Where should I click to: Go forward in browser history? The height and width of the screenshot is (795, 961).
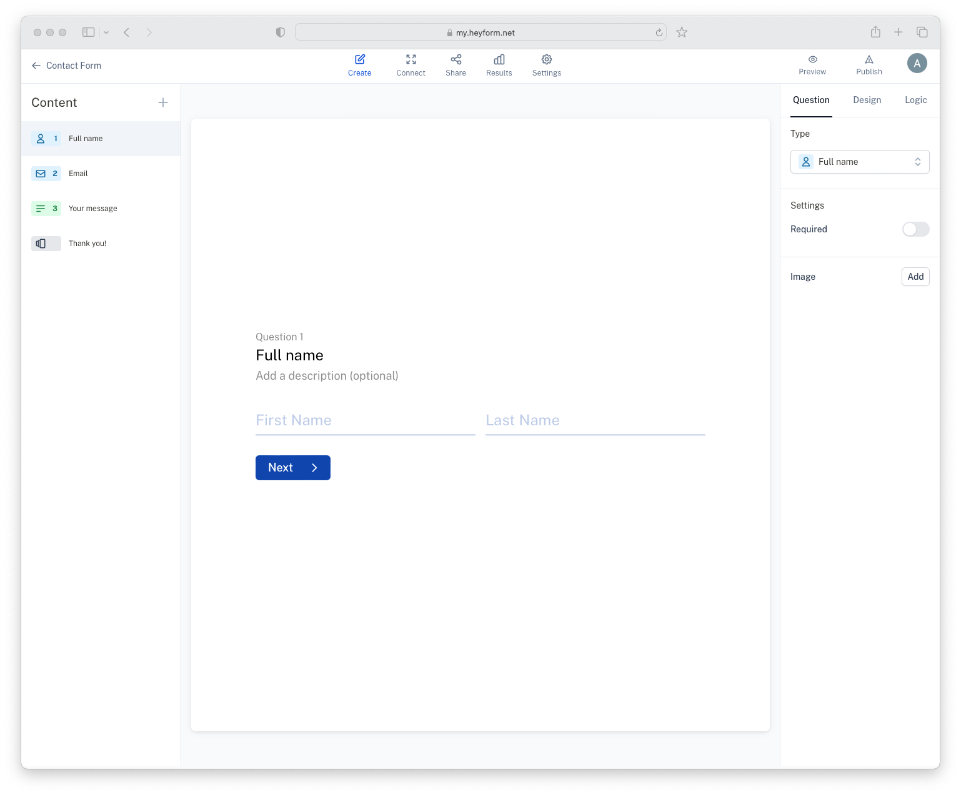pos(149,32)
